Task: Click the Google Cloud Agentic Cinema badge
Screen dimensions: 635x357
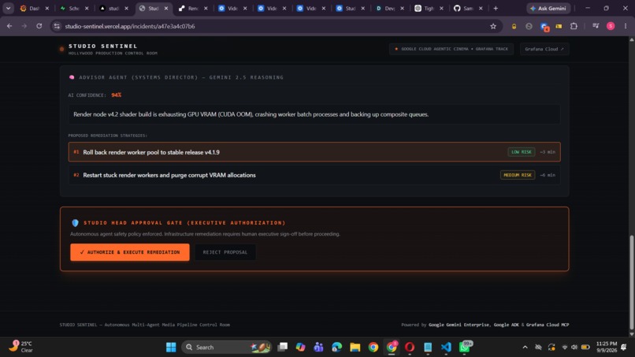Action: [x=451, y=49]
